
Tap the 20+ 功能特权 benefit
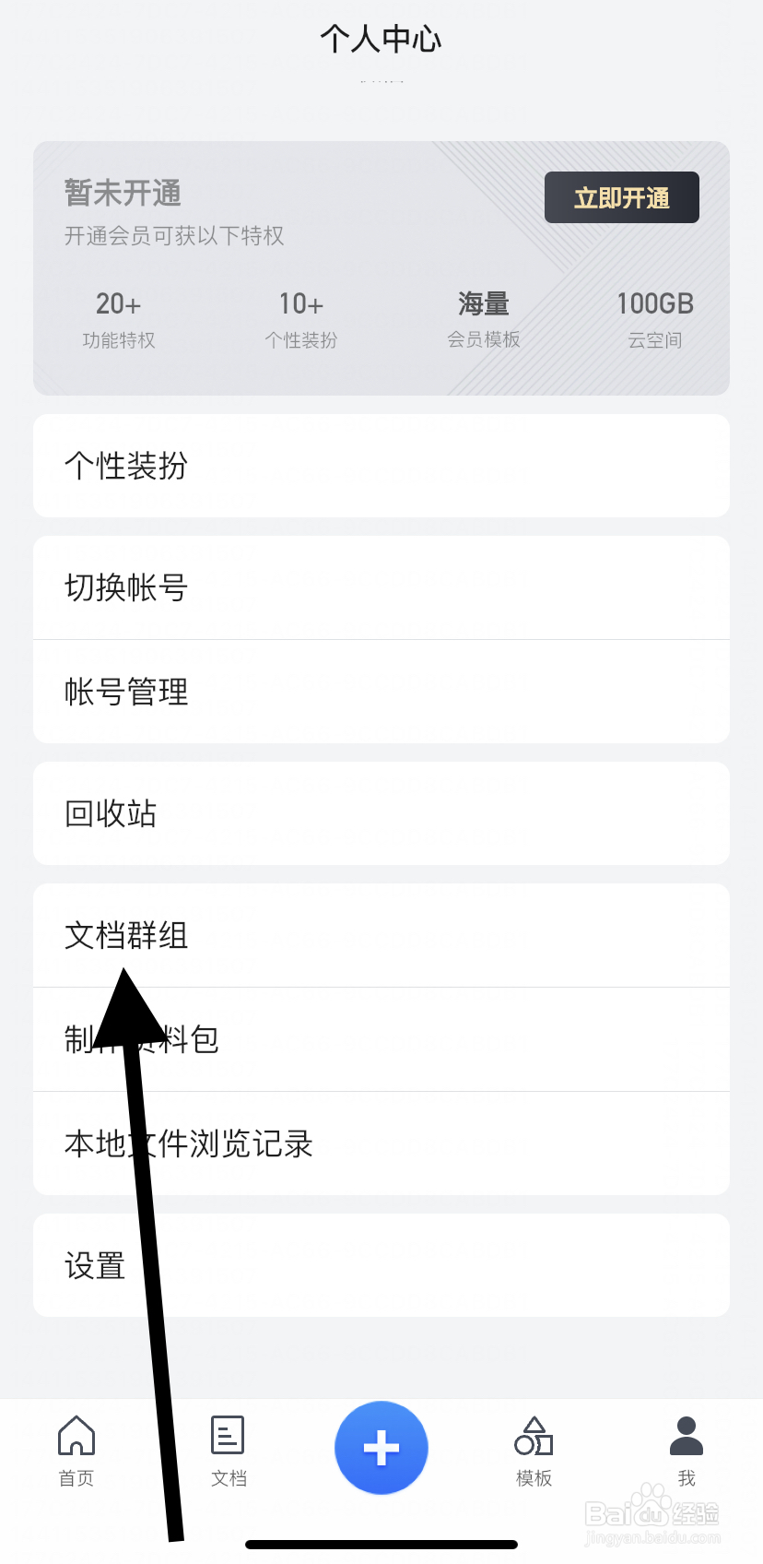119,320
